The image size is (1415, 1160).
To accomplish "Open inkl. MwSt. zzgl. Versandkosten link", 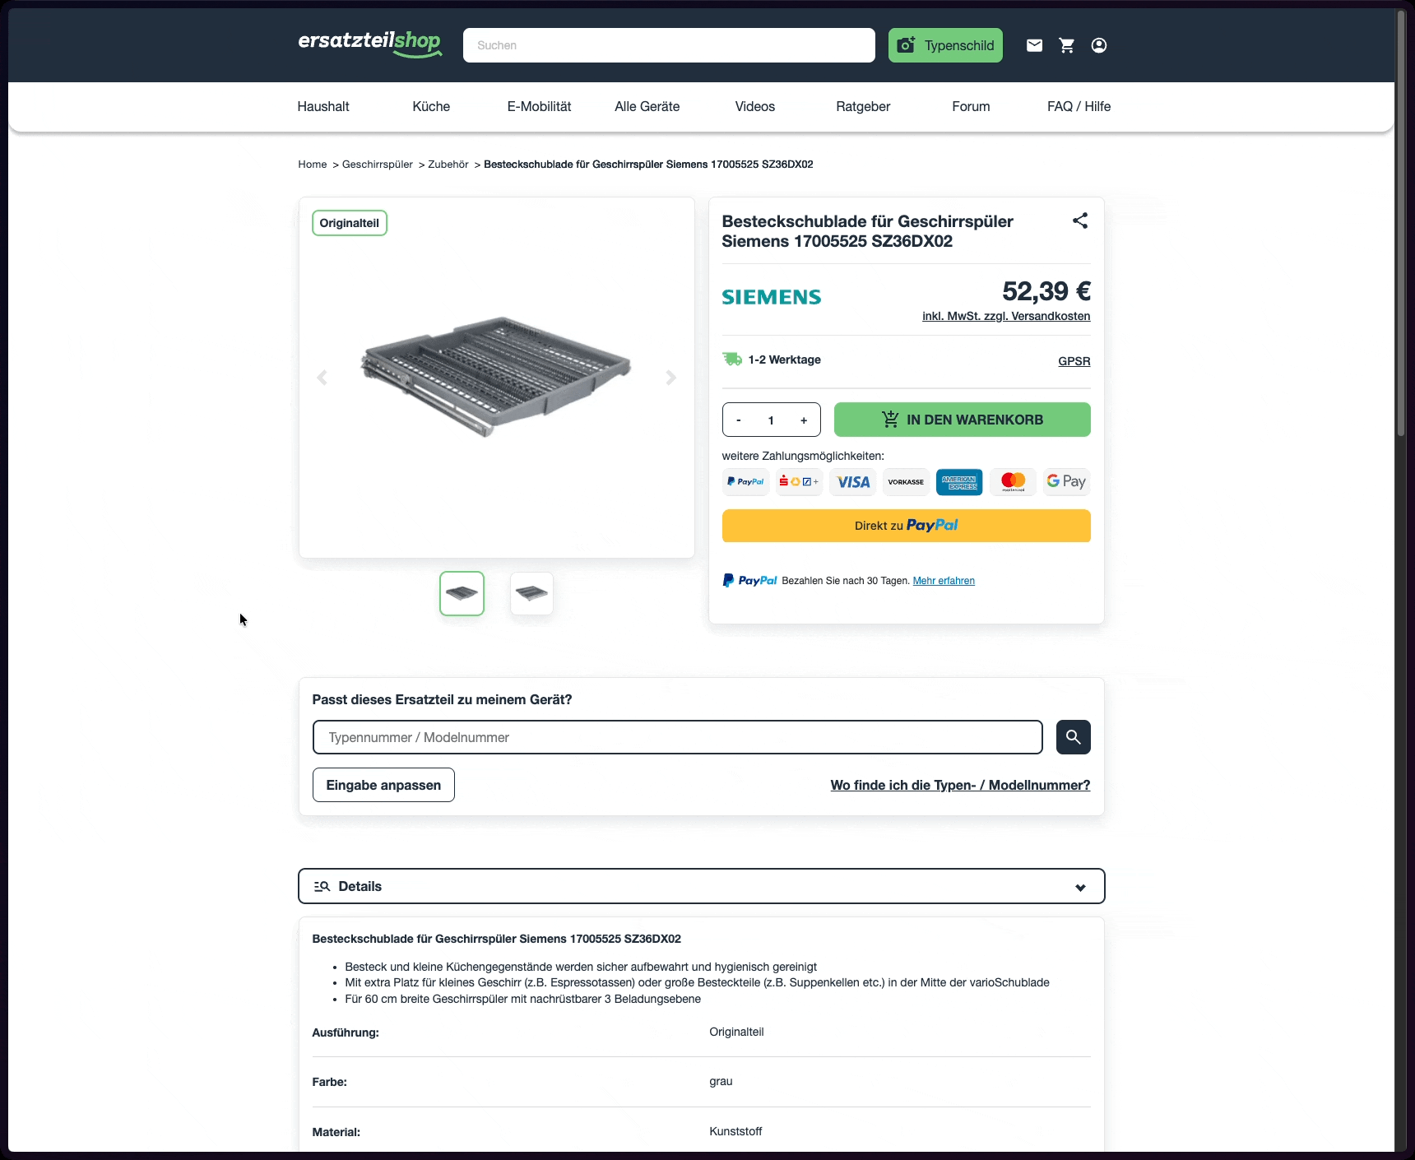I will [x=1006, y=316].
